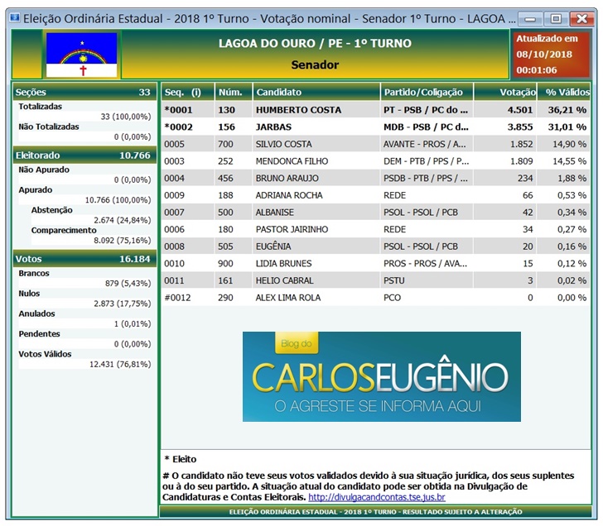This screenshot has height=526, width=603.
Task: Click the application icon in the title bar
Action: 15,18
